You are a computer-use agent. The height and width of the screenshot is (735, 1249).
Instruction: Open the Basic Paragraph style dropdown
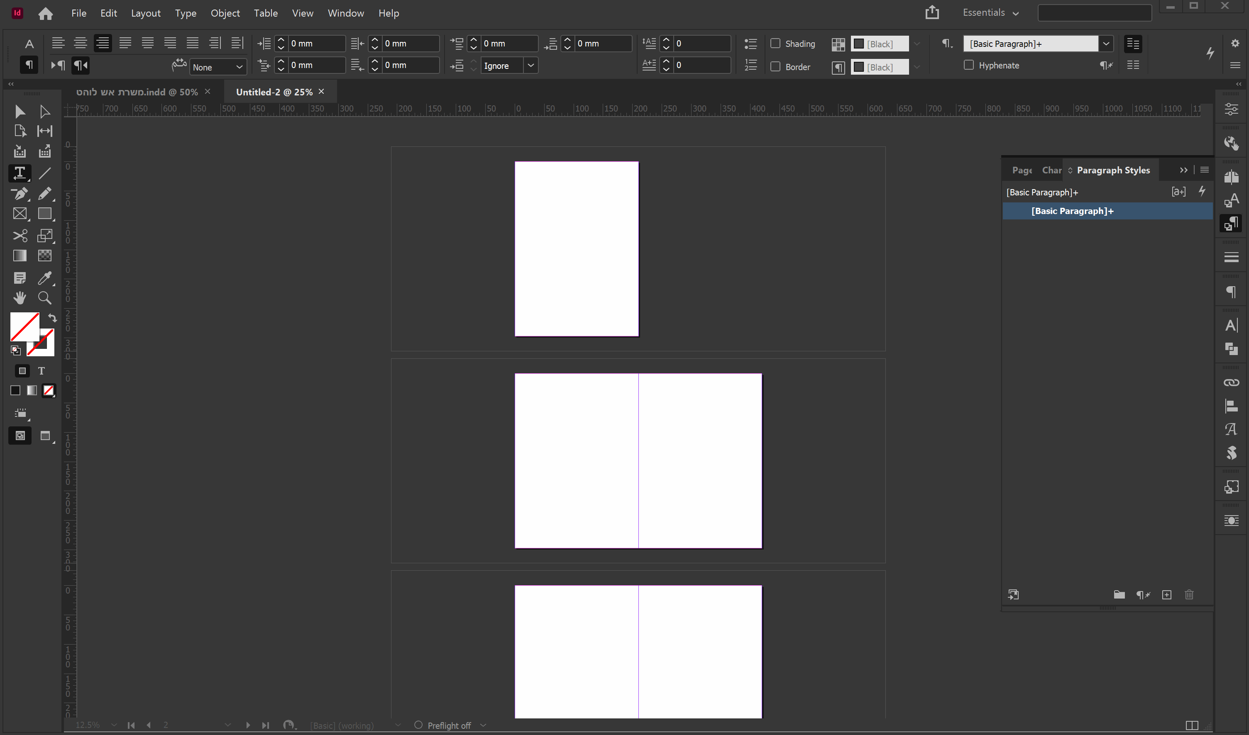click(x=1106, y=44)
